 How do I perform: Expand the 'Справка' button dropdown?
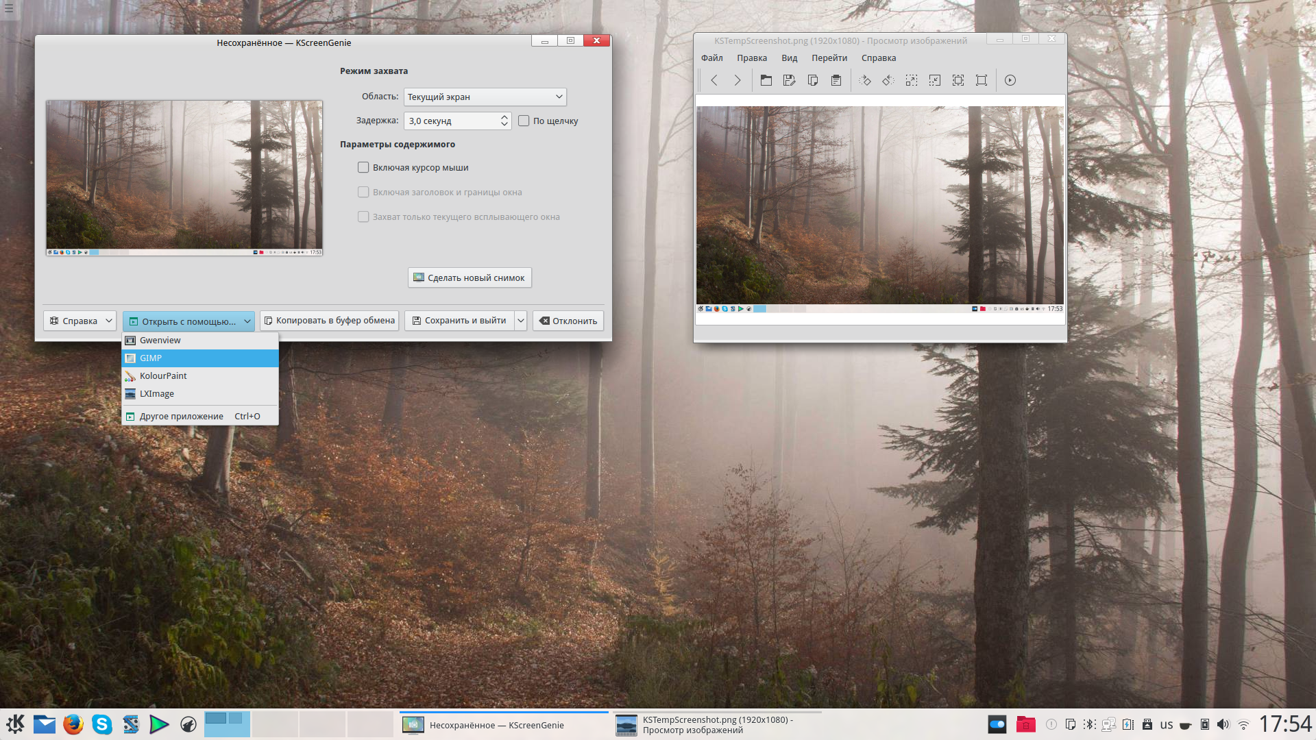click(x=109, y=321)
